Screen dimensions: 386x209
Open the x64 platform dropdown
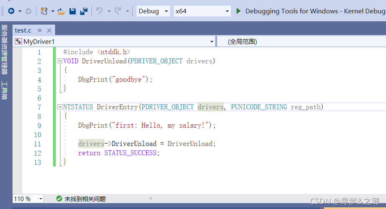click(x=202, y=11)
